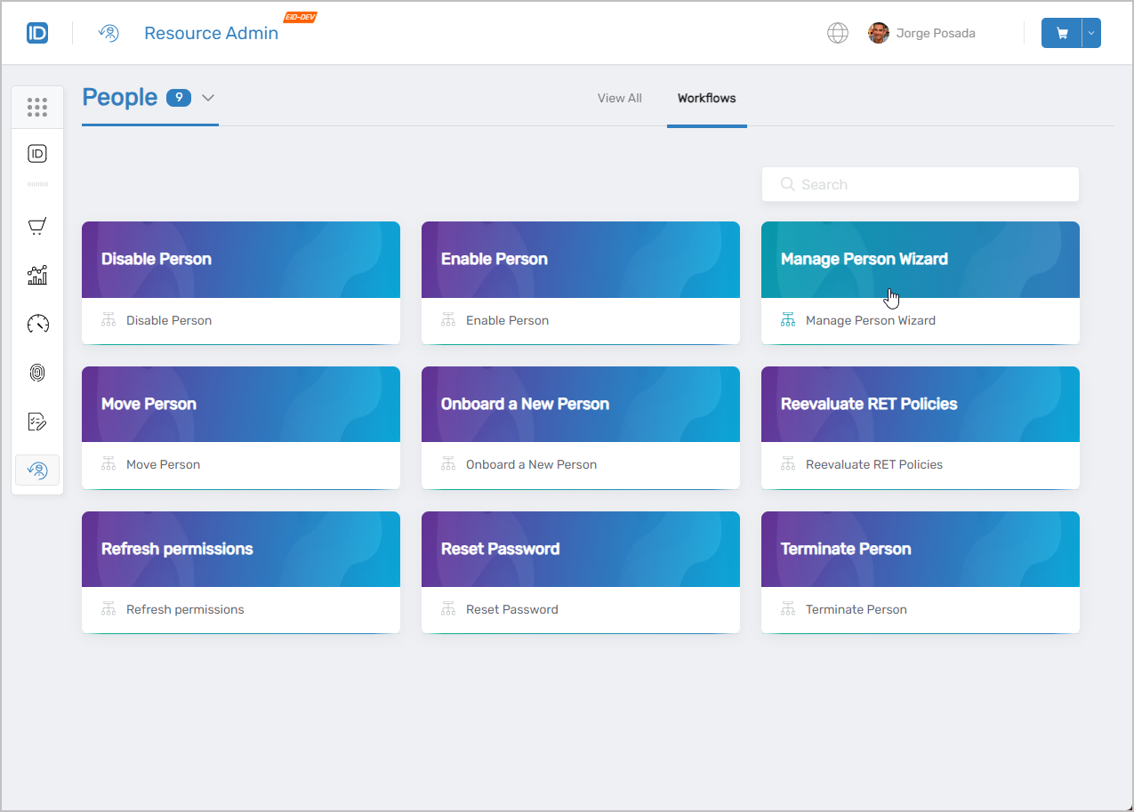Click inside the Search field
Screen dimensions: 1134x812
(920, 184)
